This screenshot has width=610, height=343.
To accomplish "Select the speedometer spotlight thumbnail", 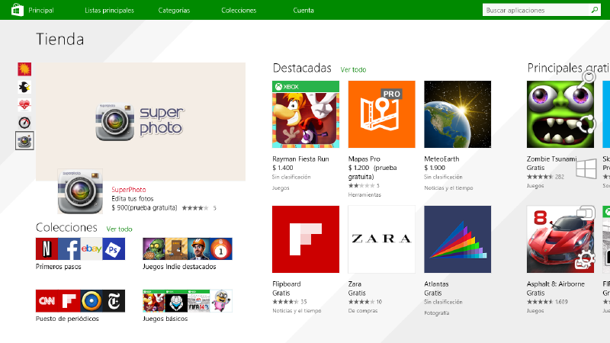I will click(24, 123).
